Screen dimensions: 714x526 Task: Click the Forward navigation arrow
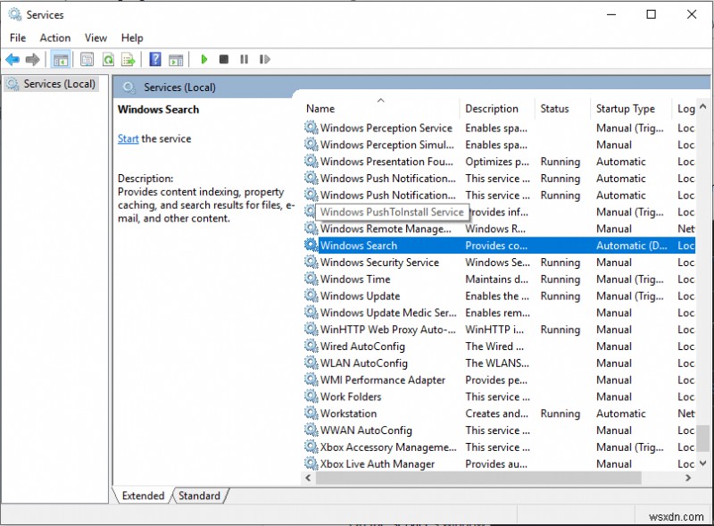32,59
